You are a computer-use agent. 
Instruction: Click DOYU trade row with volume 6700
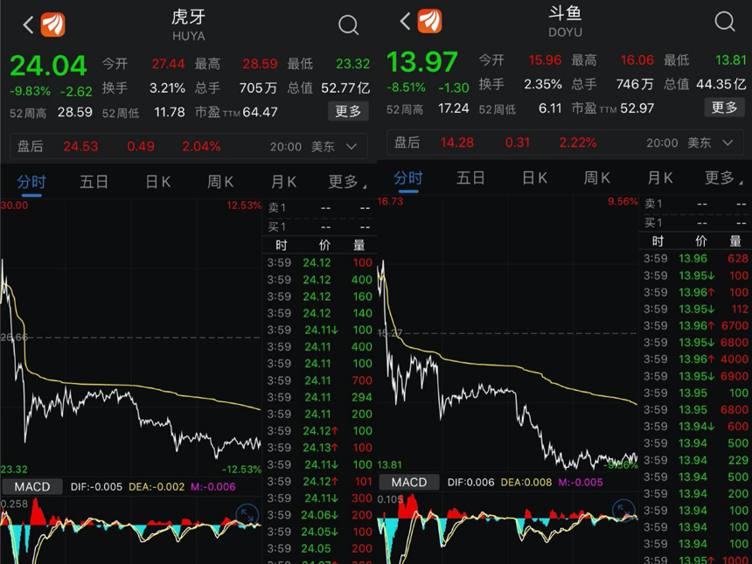tap(695, 325)
